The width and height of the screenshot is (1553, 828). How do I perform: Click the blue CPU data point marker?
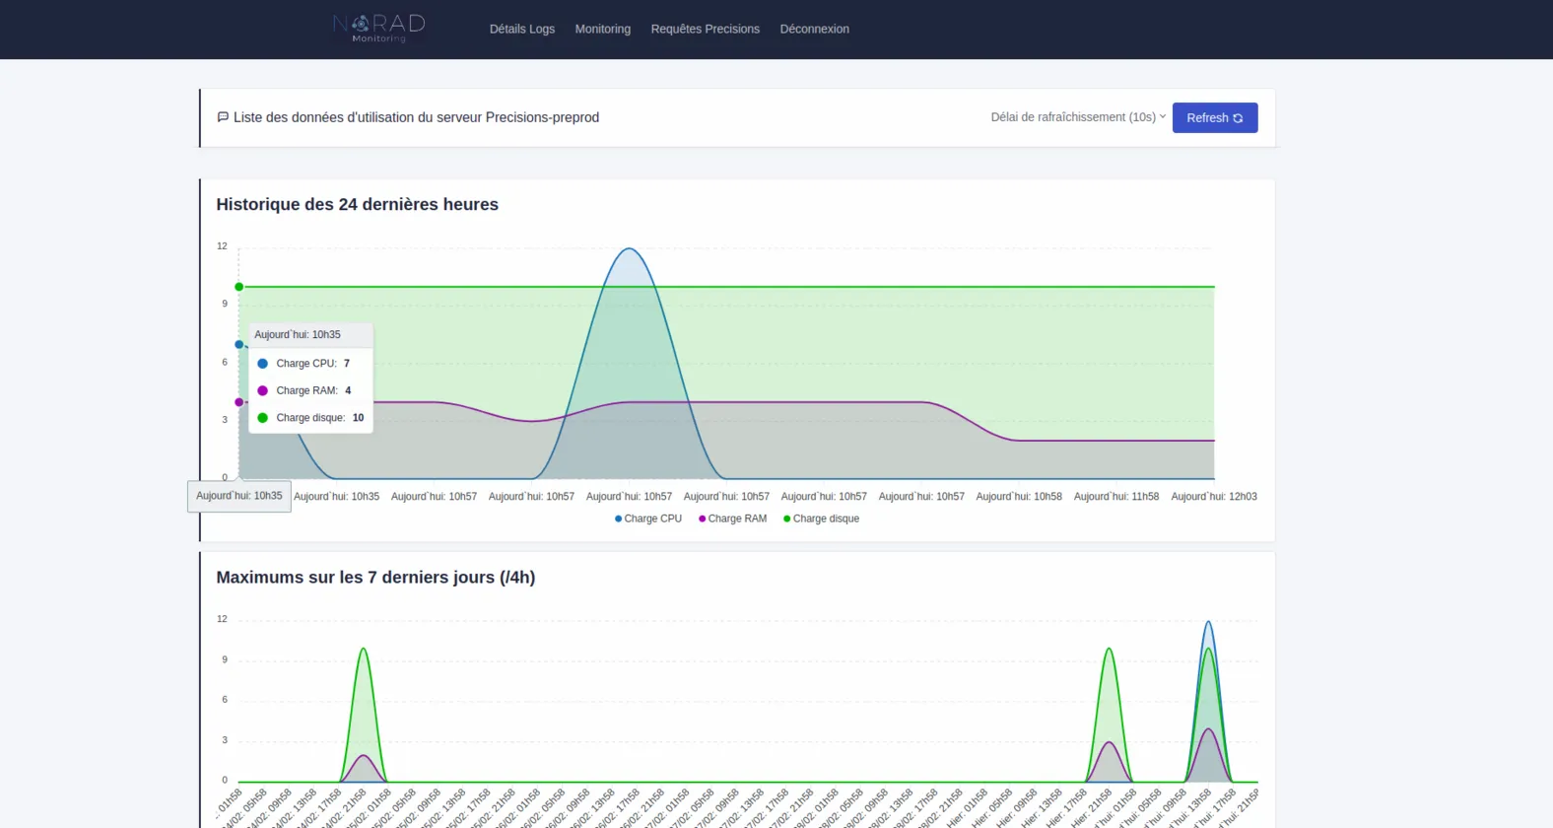238,344
